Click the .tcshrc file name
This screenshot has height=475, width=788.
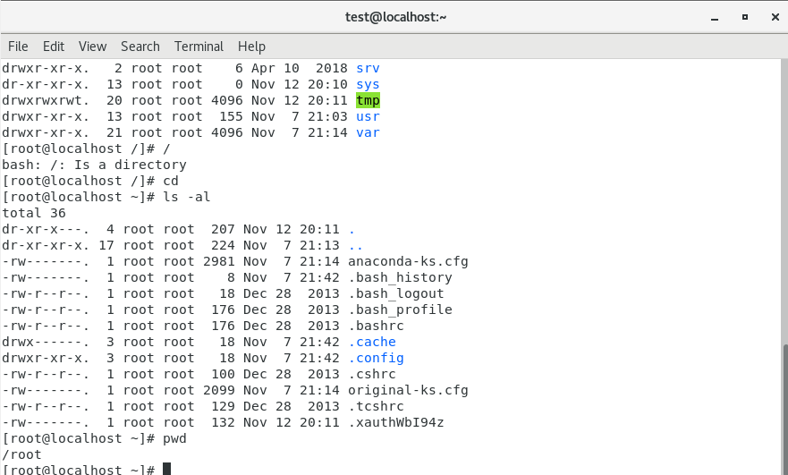click(x=376, y=406)
